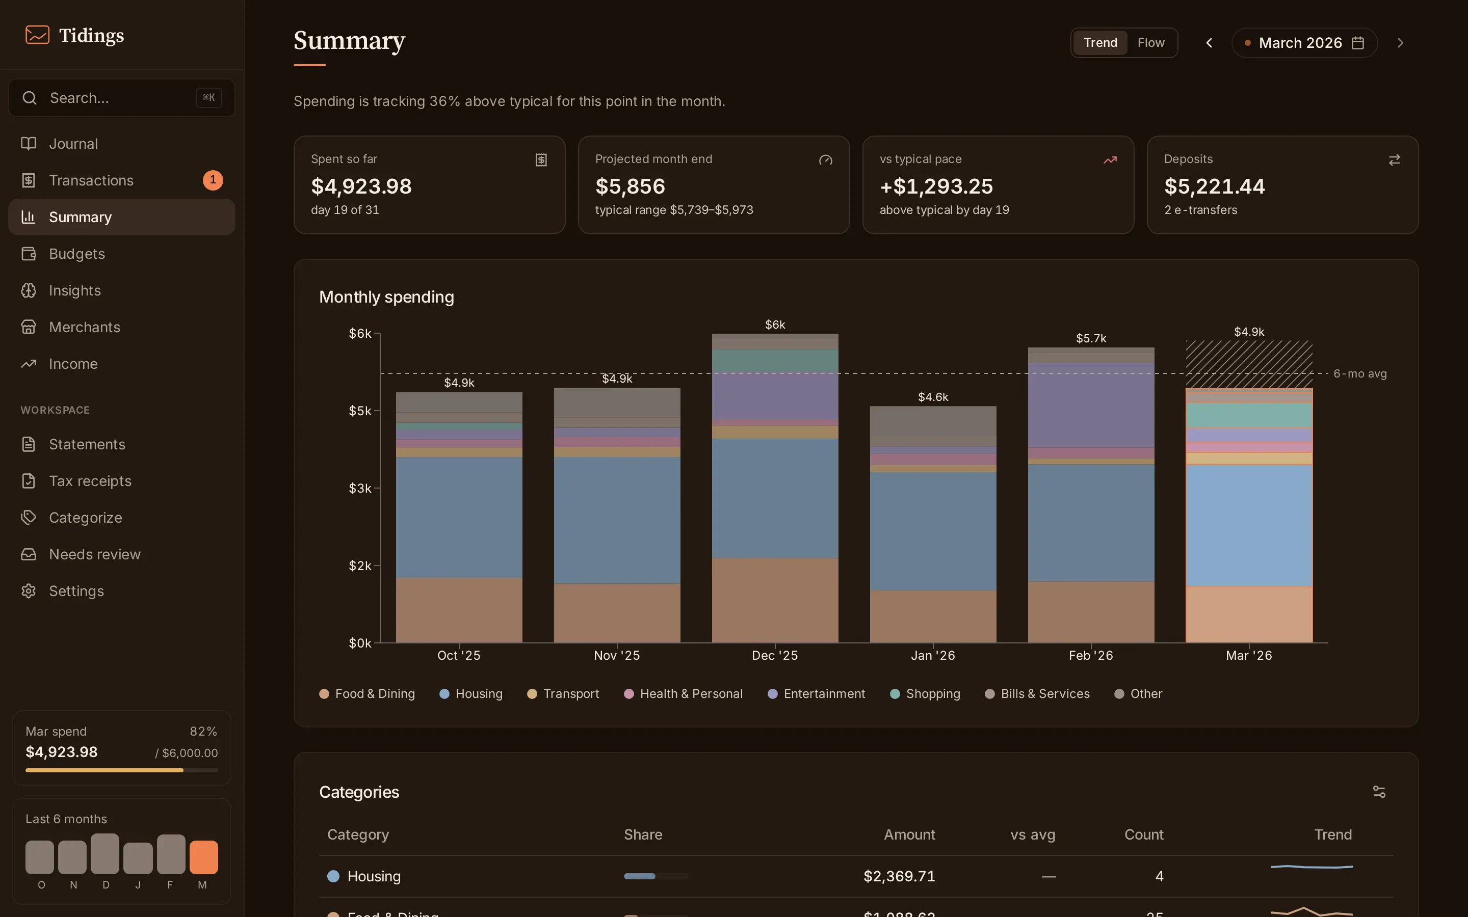Click the Settings gear icon
1468x917 pixels.
[29, 591]
